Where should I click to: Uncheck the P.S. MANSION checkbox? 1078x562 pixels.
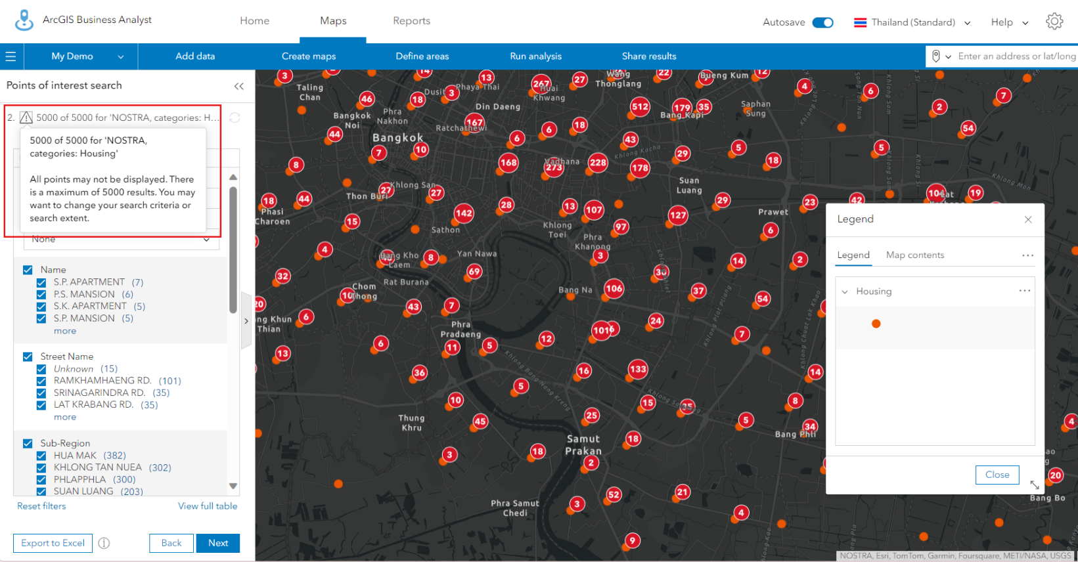tap(41, 294)
